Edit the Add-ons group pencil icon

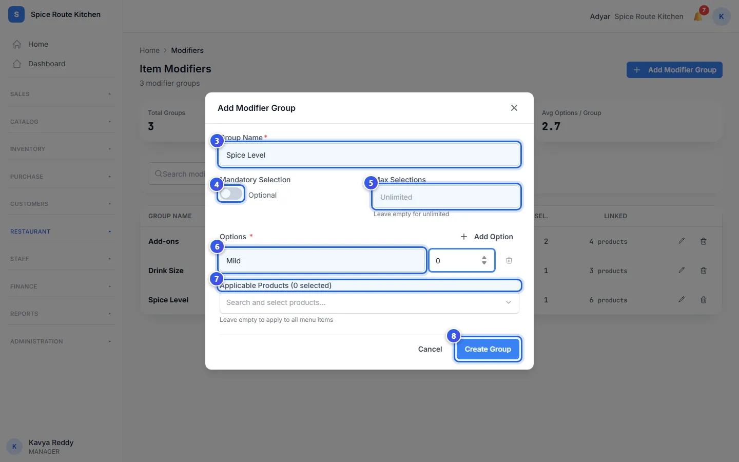pos(682,241)
